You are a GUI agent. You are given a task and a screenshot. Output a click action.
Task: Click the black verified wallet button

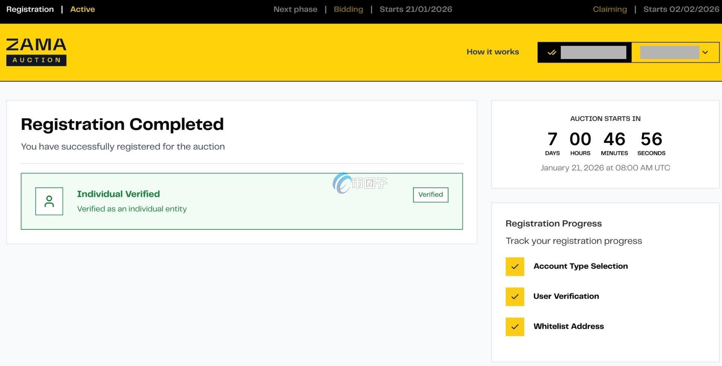tap(584, 52)
